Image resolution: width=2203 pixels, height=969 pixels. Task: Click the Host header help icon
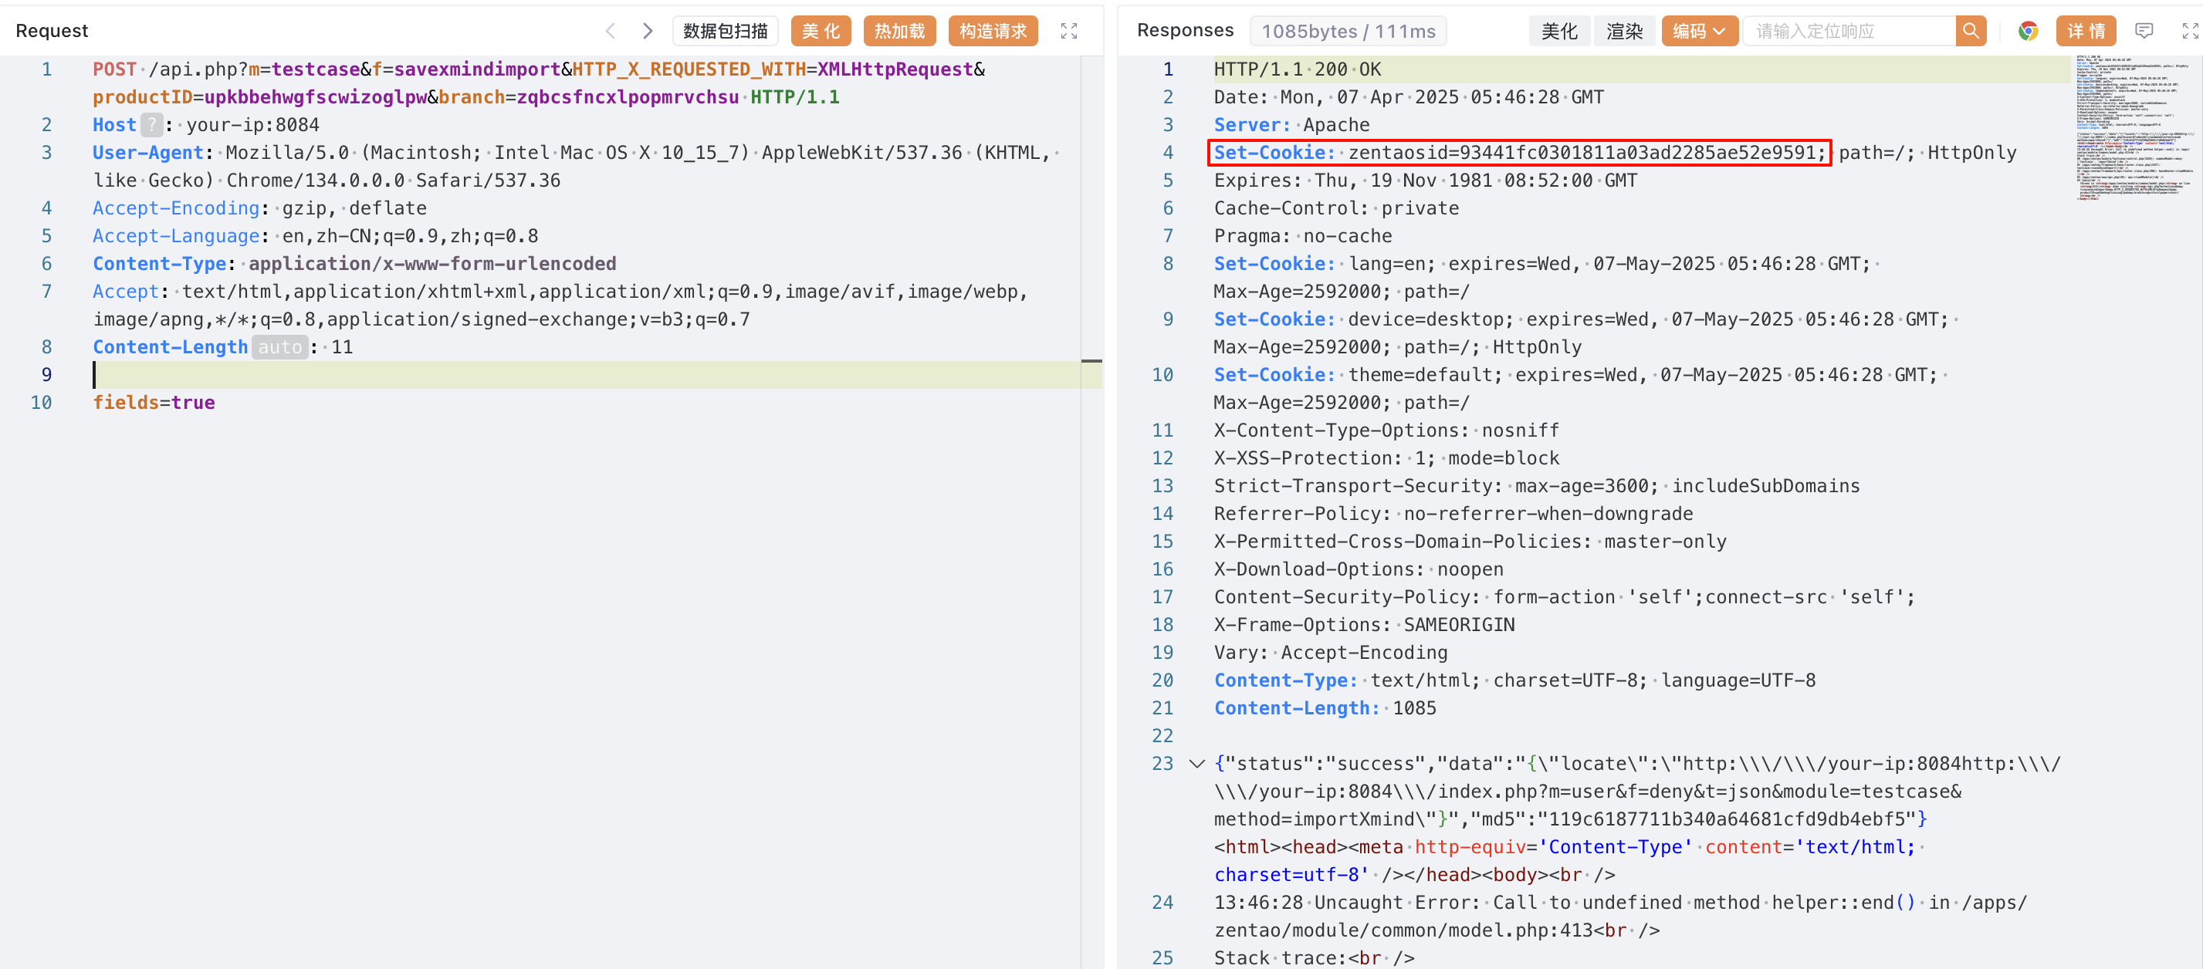(151, 126)
